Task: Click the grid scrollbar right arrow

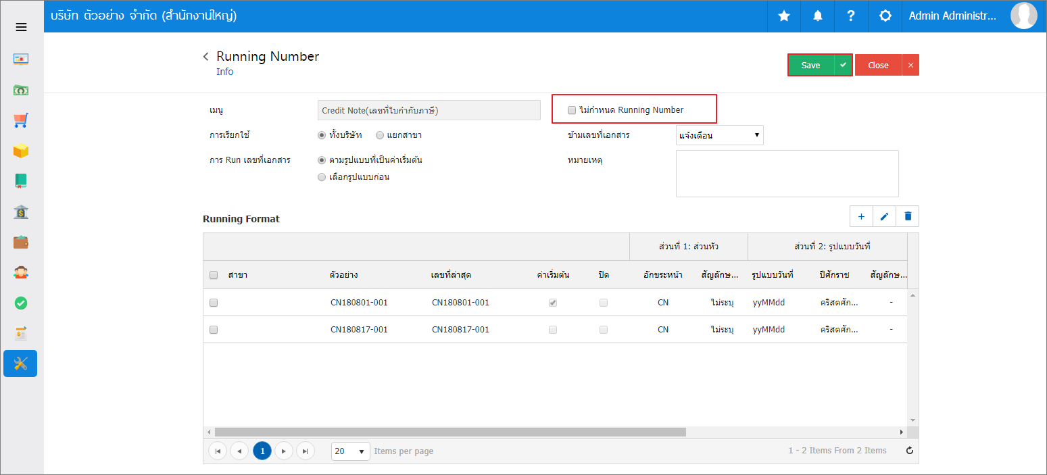Action: click(901, 432)
